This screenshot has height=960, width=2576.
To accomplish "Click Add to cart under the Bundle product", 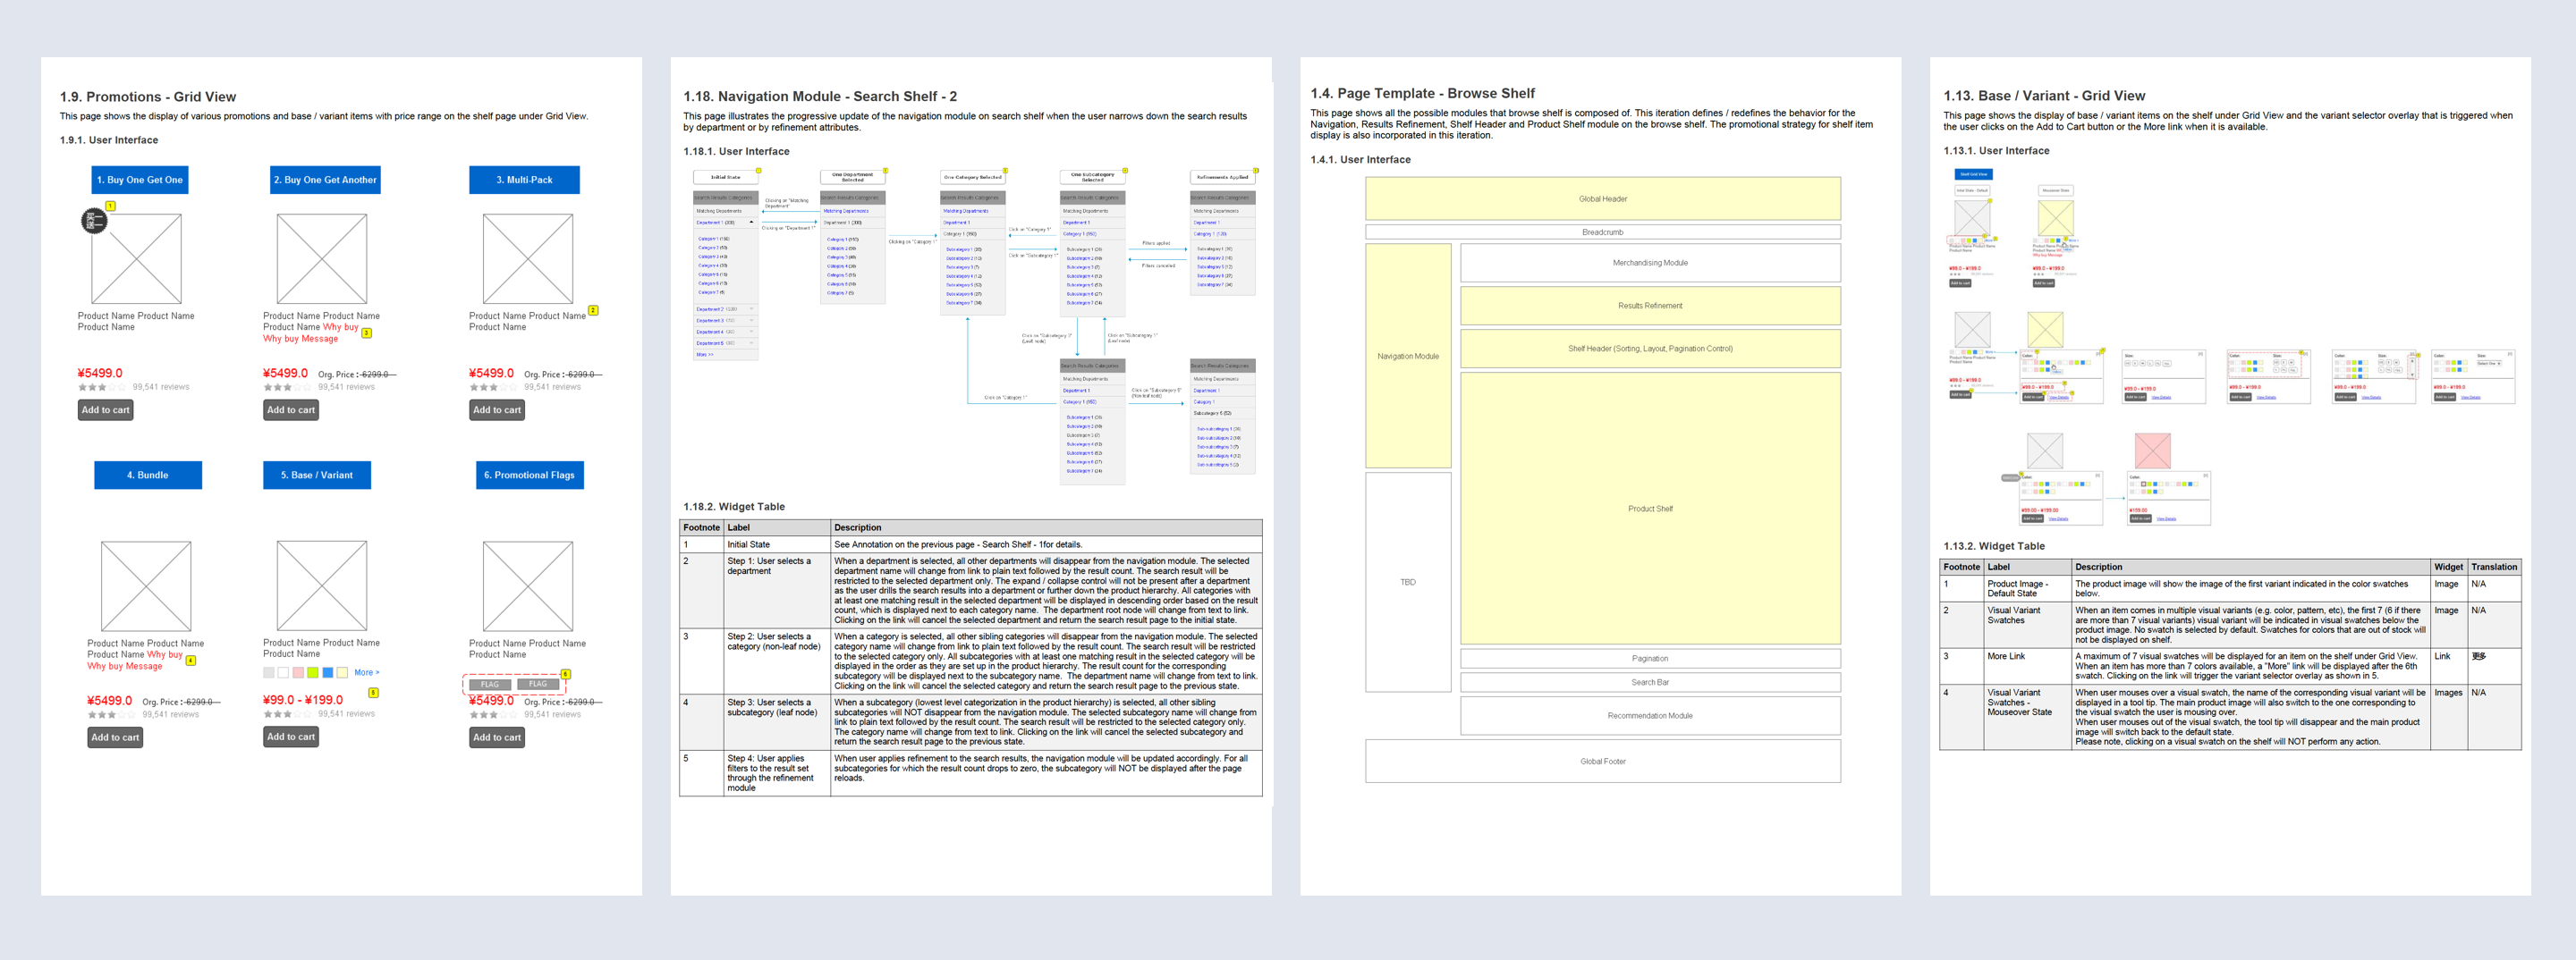I will 115,737.
